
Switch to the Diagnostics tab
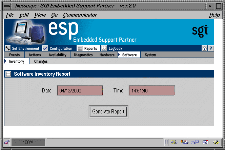pos(83,55)
